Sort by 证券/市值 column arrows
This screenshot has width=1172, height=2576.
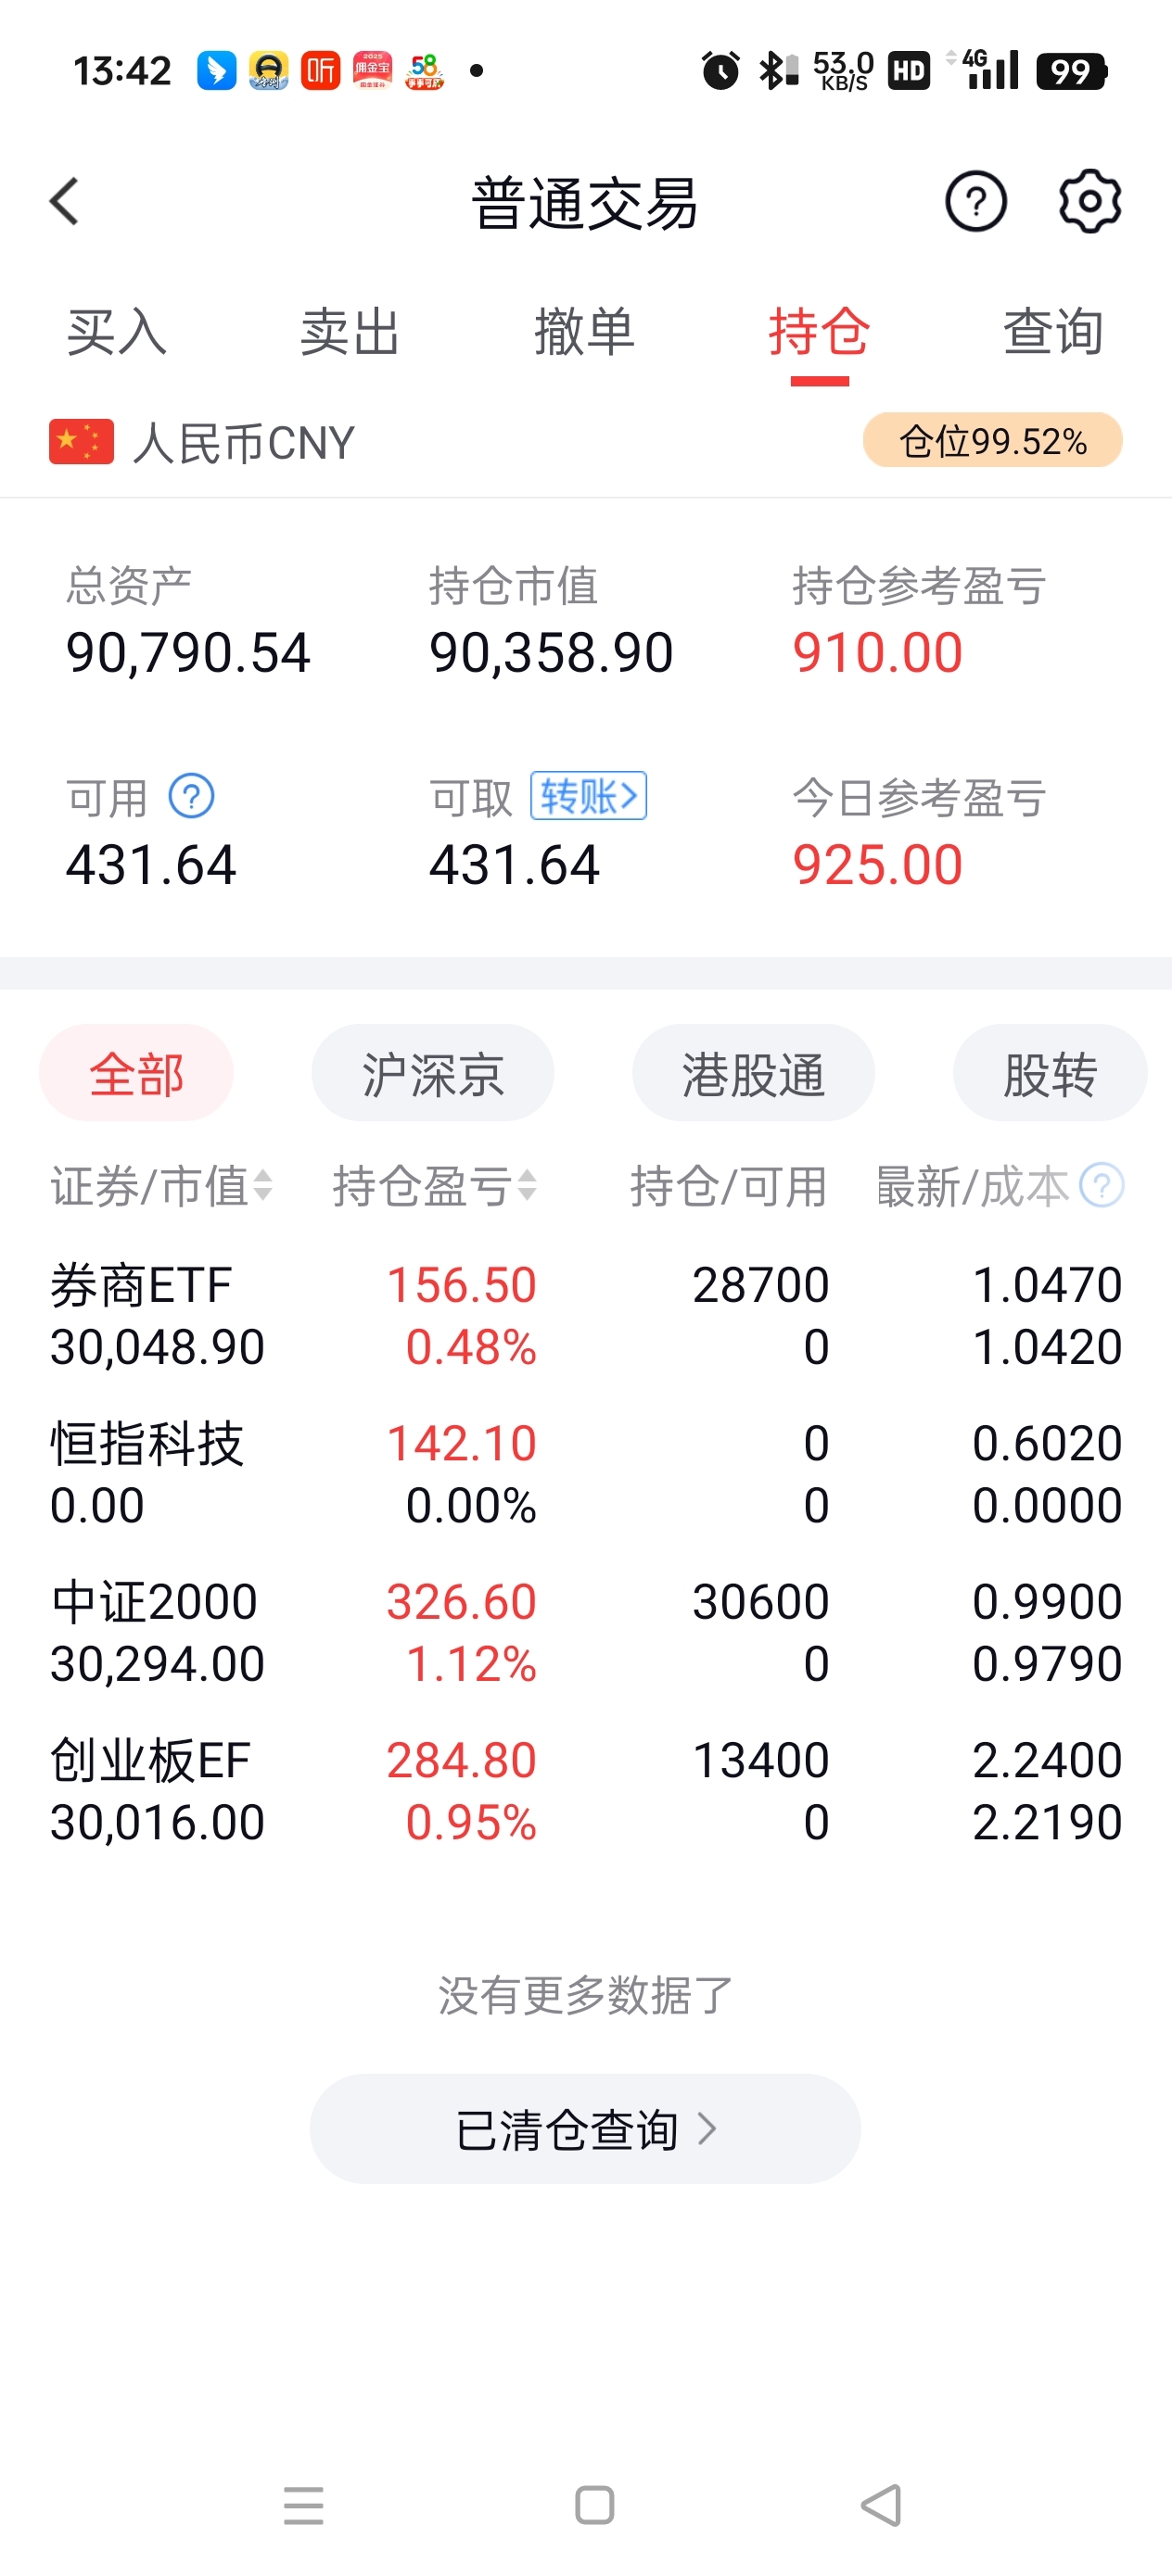[262, 1186]
